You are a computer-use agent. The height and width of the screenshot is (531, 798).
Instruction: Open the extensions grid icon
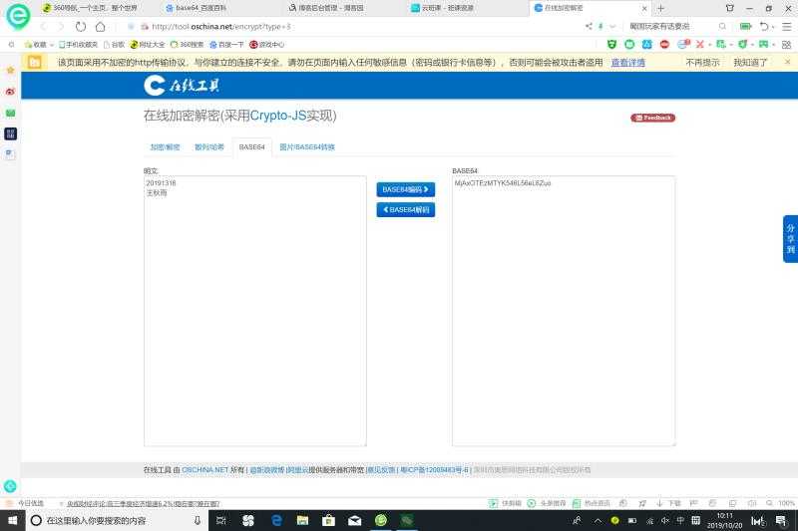786,44
